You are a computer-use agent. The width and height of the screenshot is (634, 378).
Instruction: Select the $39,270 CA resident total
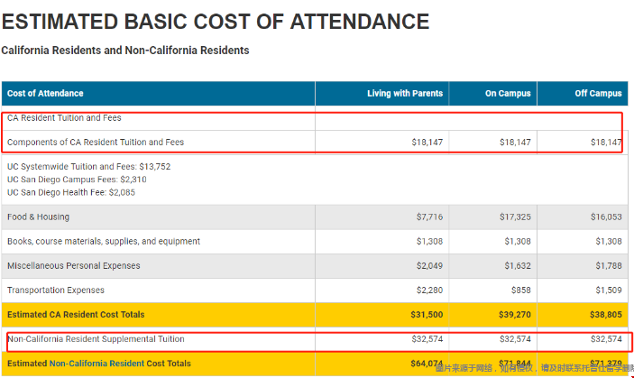[512, 315]
